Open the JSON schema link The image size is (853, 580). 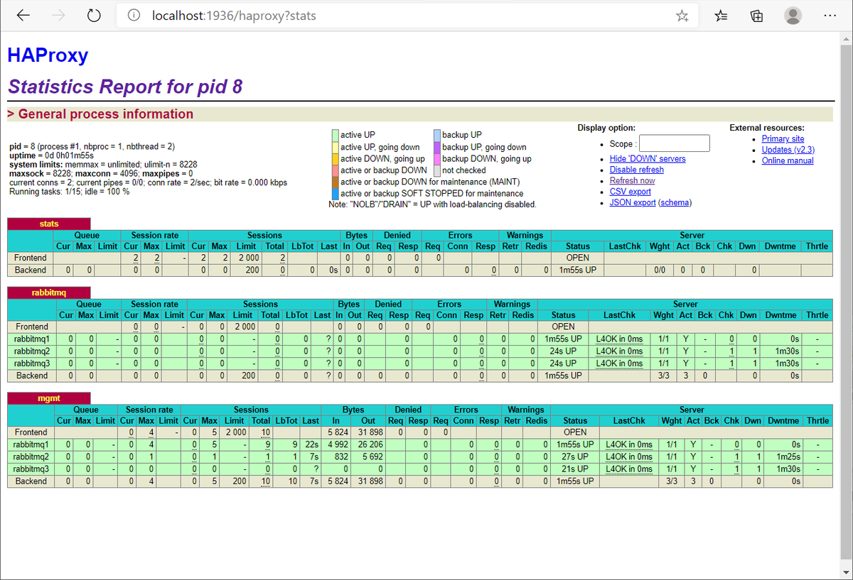(675, 202)
